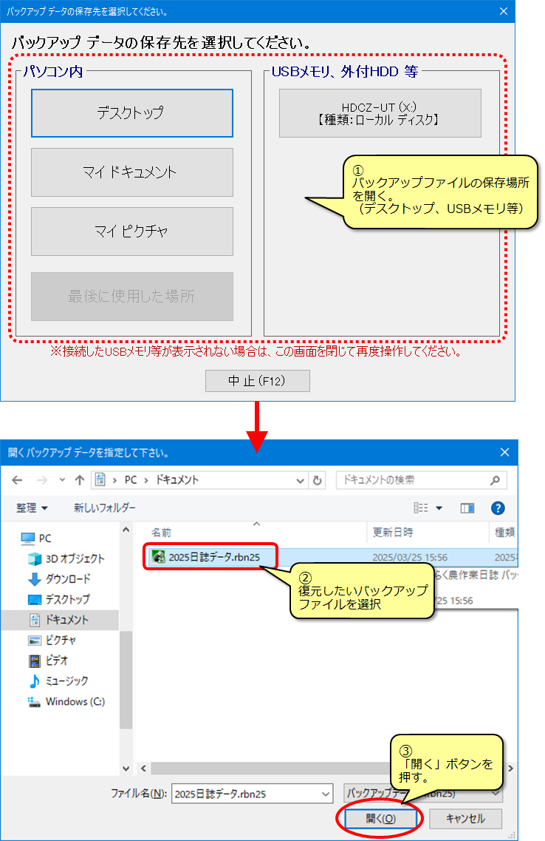Choose the HDCZ-UT (X:) drive button
Viewport: 545px width, 841px height.
click(380, 113)
